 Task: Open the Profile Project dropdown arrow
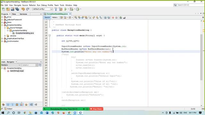click(80, 9)
